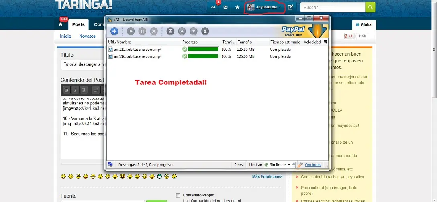The height and width of the screenshot is (202, 437).
Task: Switch to the Global tab
Action: [364, 25]
